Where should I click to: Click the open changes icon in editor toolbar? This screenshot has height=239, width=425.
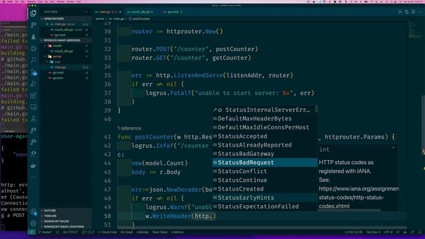pos(406,12)
